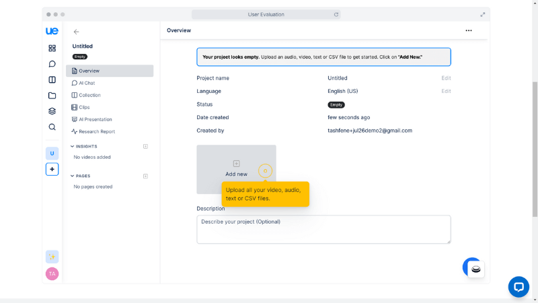The image size is (538, 303).
Task: Open the dashboard grid icon in sidebar
Action: coord(52,48)
